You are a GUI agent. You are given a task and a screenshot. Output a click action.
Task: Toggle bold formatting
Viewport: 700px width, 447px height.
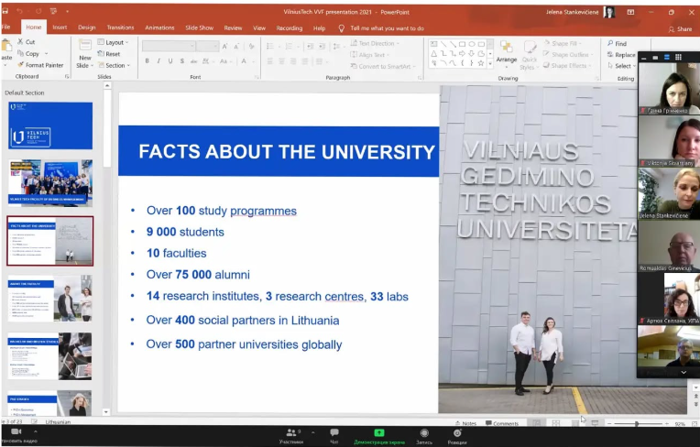point(147,61)
